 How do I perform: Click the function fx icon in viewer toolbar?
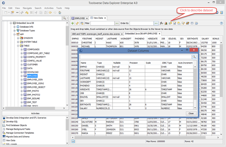coord(161,23)
